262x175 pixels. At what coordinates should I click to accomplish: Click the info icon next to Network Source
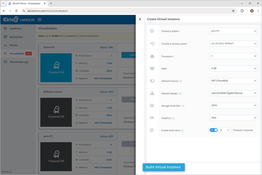[181, 81]
